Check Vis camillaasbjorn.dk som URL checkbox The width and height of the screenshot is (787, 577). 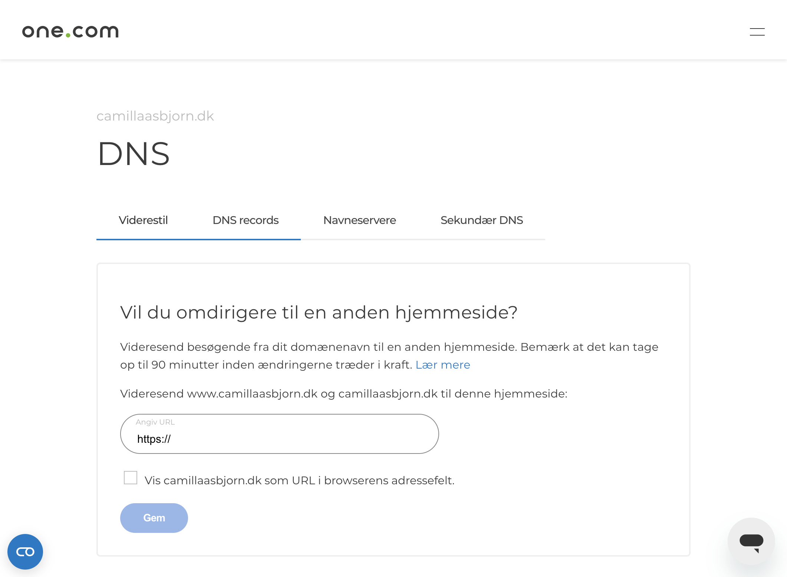[x=131, y=478]
